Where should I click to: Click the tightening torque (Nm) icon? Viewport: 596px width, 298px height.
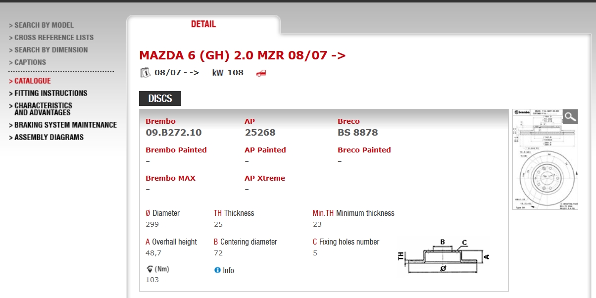click(149, 269)
